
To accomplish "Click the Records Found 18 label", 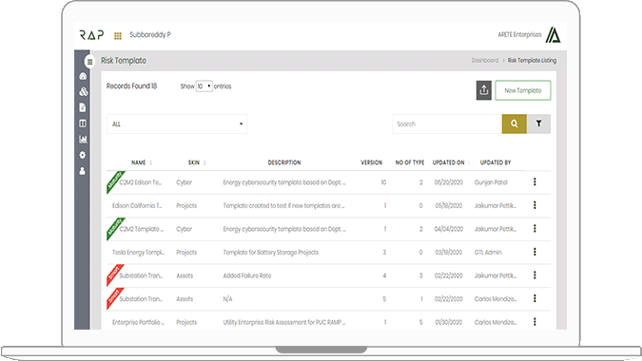I will pyautogui.click(x=131, y=86).
